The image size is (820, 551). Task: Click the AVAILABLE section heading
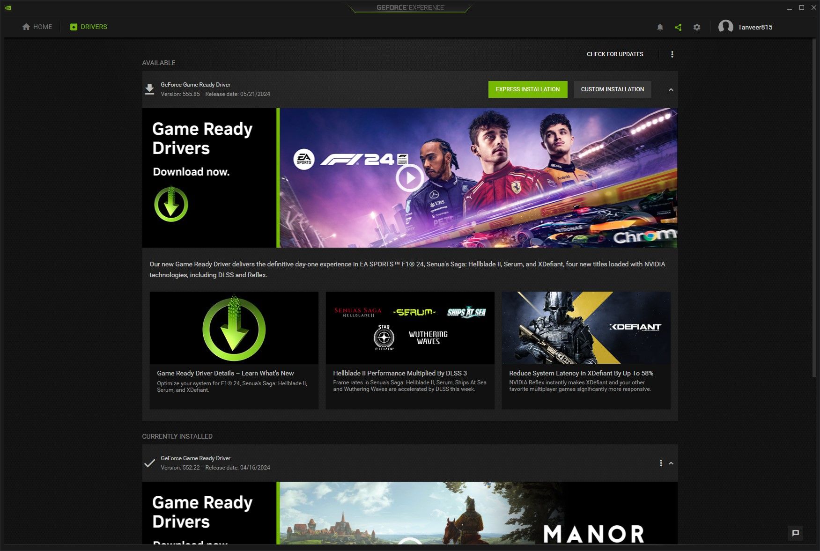pyautogui.click(x=159, y=63)
